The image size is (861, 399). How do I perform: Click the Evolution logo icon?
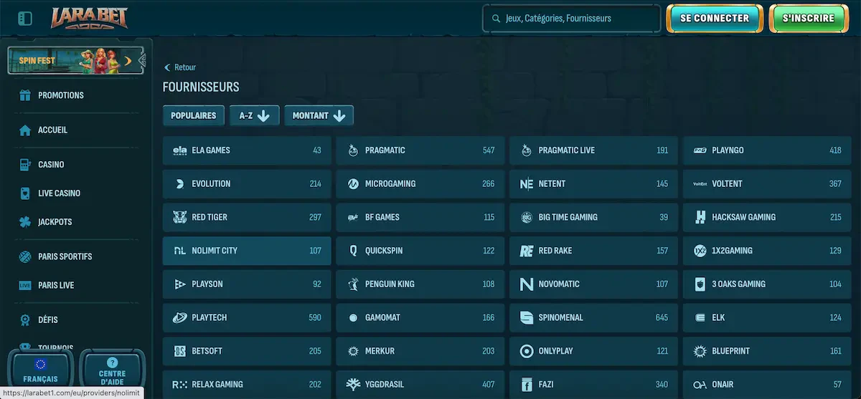pos(179,184)
